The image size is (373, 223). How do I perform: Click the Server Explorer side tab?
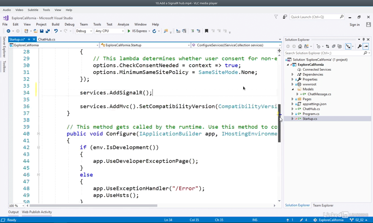[4, 47]
